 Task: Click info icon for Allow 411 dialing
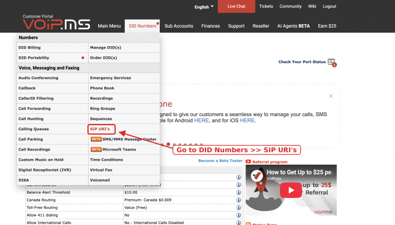pyautogui.click(x=239, y=215)
